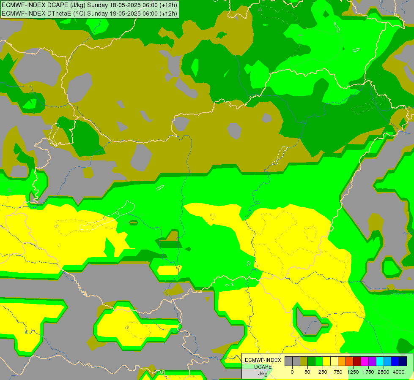This screenshot has width=414, height=380.
Task: Select the cyan legend swatch
Action: click(x=380, y=361)
